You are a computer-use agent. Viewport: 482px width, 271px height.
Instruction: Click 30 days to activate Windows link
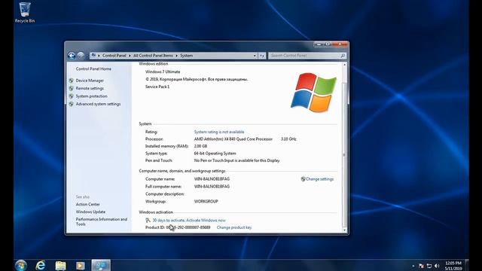coord(189,221)
